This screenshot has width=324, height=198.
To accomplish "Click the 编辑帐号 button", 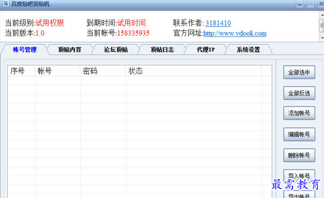I will (299, 134).
